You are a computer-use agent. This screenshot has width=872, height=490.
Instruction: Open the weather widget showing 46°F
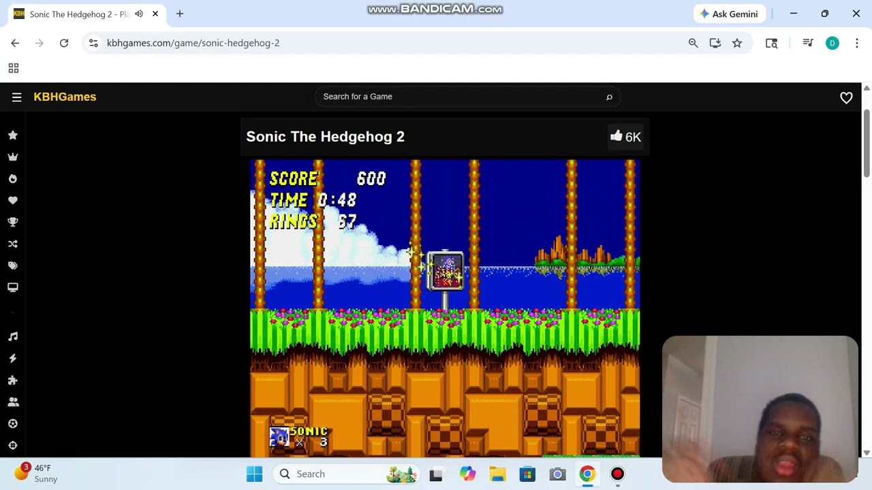pyautogui.click(x=37, y=473)
